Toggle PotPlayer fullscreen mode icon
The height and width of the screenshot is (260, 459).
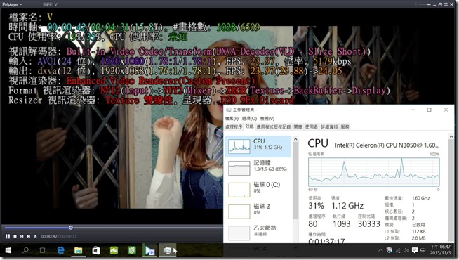[446, 4]
